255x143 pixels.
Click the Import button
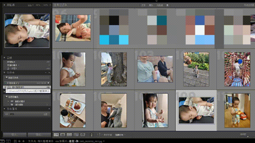pos(15,135)
